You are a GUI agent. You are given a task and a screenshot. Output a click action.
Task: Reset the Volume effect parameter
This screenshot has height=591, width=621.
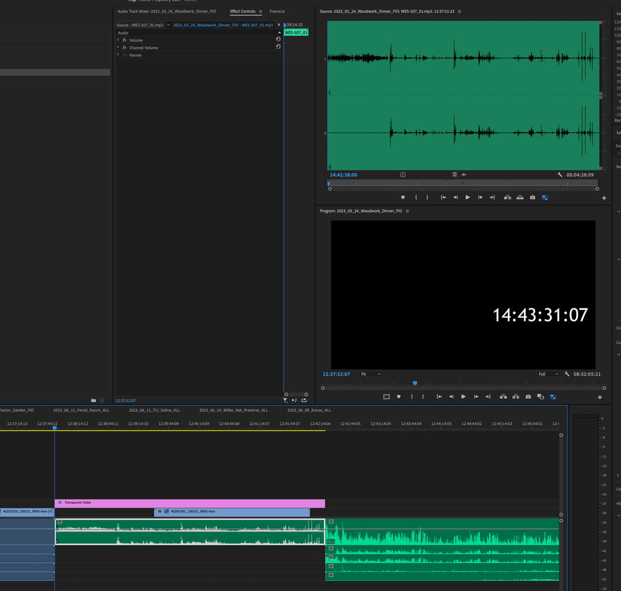coord(278,40)
